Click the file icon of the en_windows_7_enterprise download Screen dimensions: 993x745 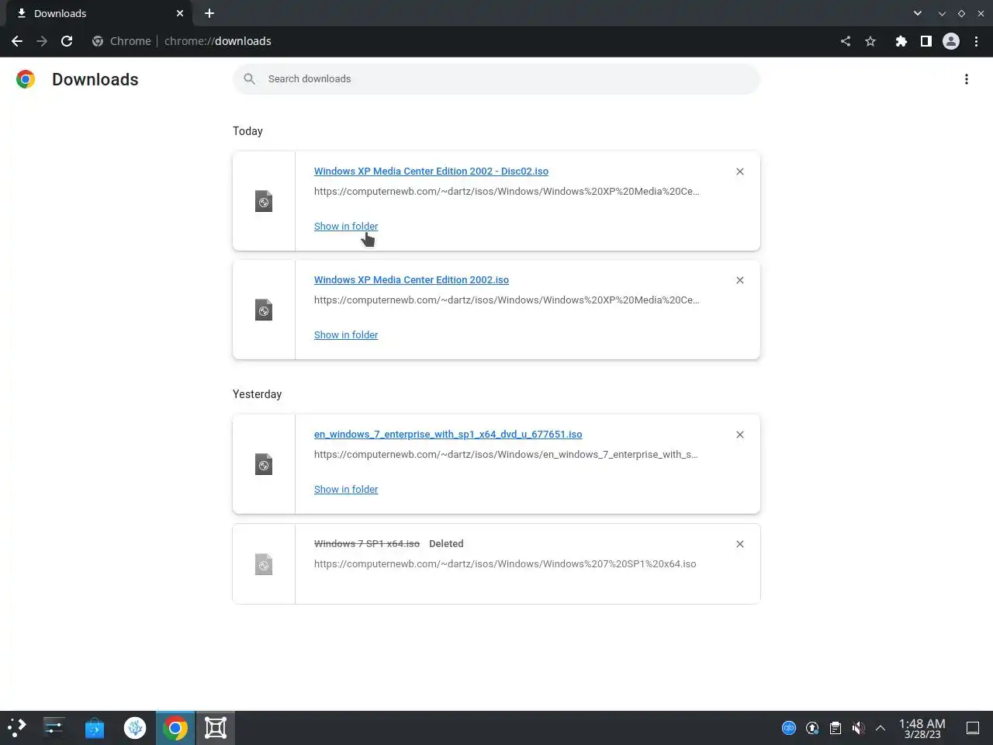(264, 464)
